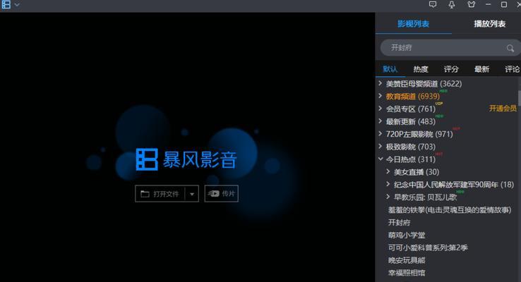The width and height of the screenshot is (521, 282).
Task: Open 羞羞的铁拳(电击灵魂互换的爱情故事) item
Action: coord(450,210)
